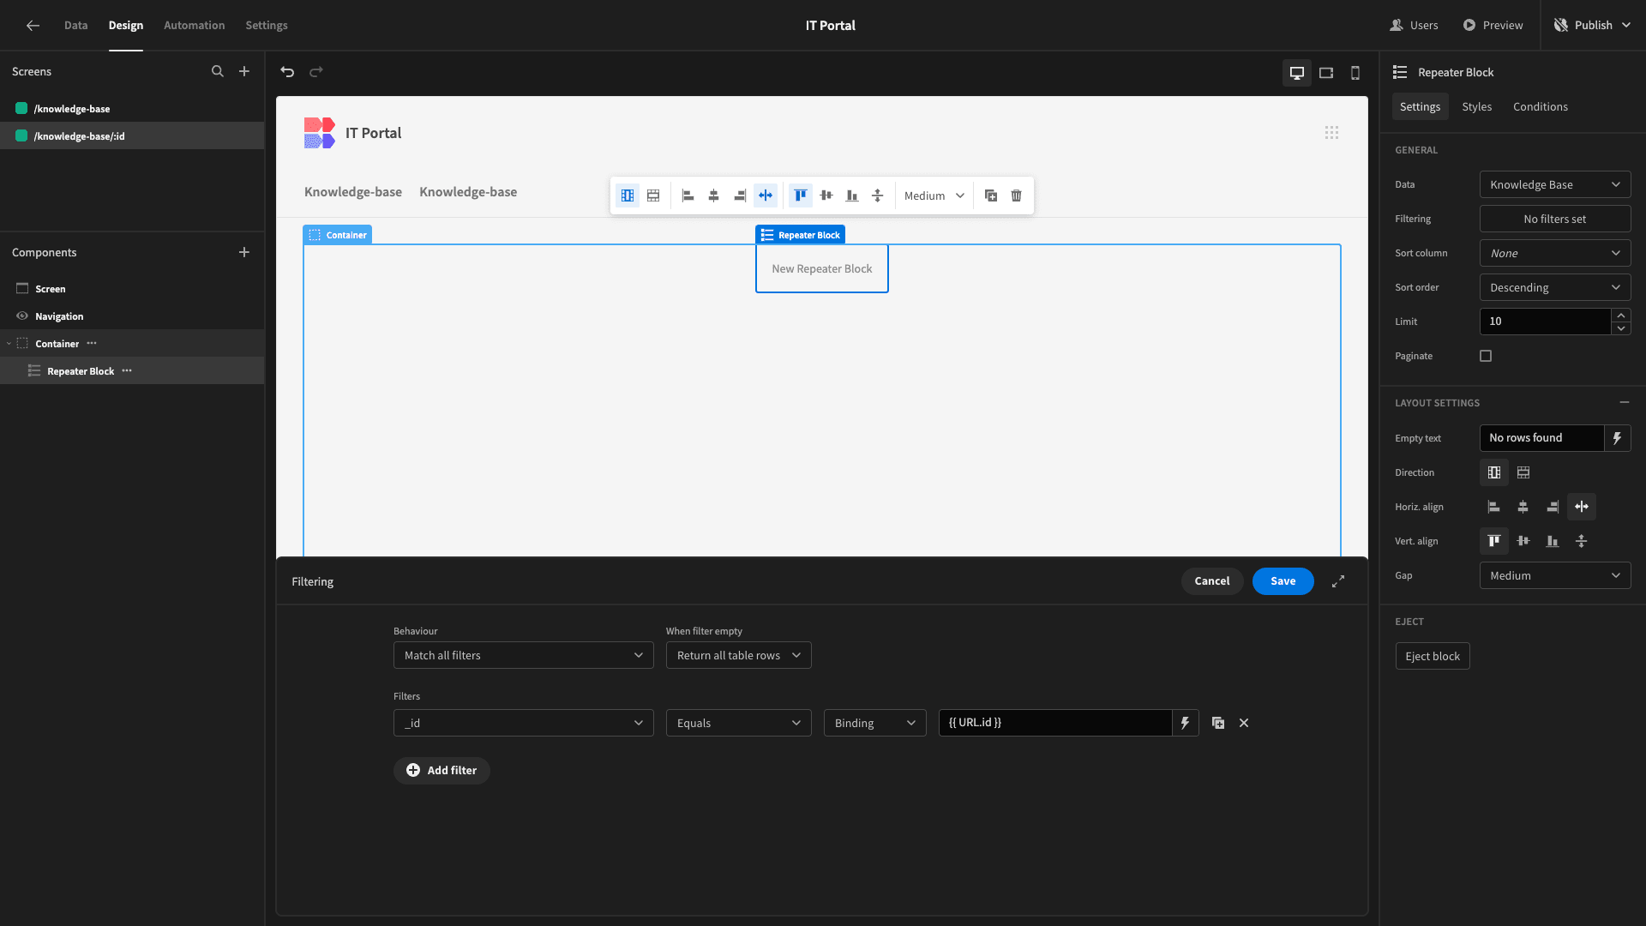
Task: Open the Sort column None dropdown
Action: [1554, 253]
